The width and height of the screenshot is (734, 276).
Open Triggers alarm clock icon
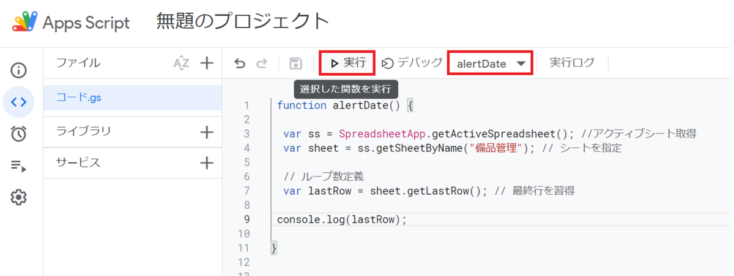coord(18,134)
